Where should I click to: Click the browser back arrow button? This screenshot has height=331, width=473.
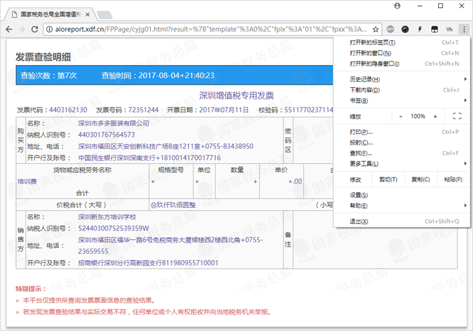(x=9, y=29)
